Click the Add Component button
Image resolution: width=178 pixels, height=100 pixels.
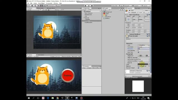[137, 76]
